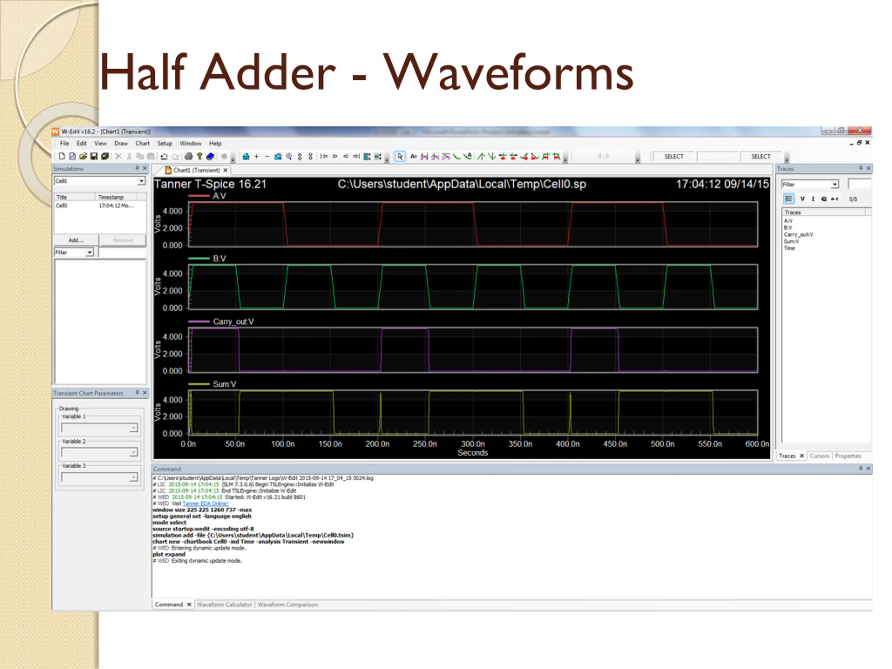This screenshot has height=669, width=892.
Task: Sort traces alphabetically with A-Z icon
Action: point(835,199)
